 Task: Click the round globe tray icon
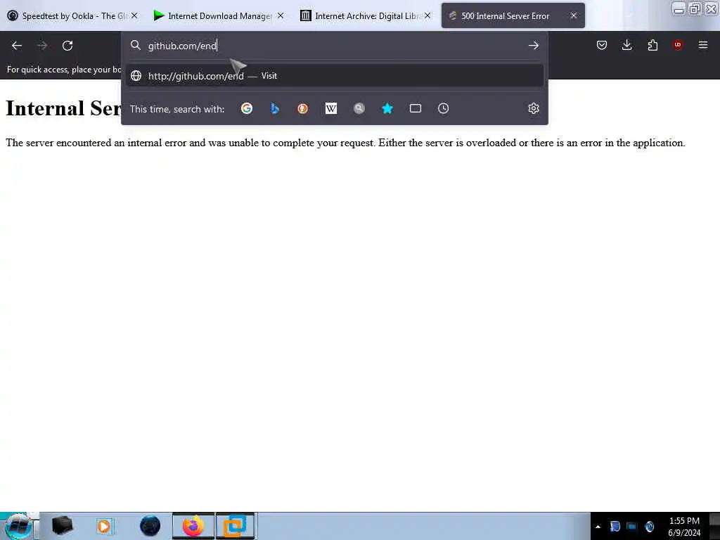click(x=649, y=526)
